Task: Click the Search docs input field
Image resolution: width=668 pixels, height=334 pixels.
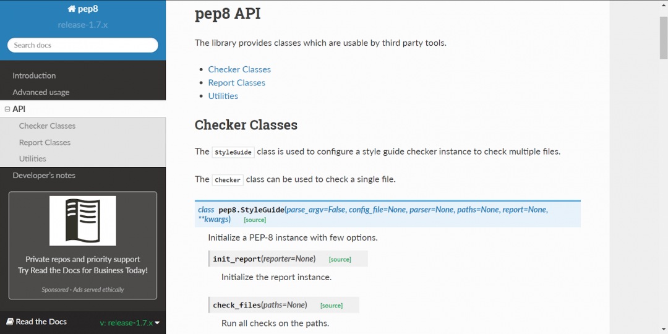Action: (x=83, y=45)
